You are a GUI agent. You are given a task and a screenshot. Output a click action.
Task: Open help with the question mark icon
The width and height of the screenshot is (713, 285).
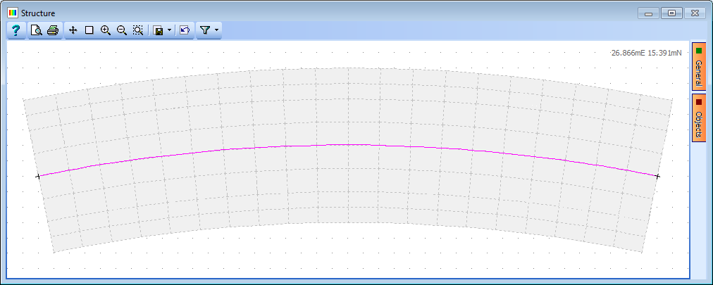[x=16, y=30]
